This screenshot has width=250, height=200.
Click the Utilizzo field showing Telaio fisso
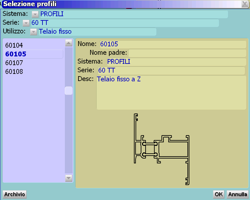point(97,32)
